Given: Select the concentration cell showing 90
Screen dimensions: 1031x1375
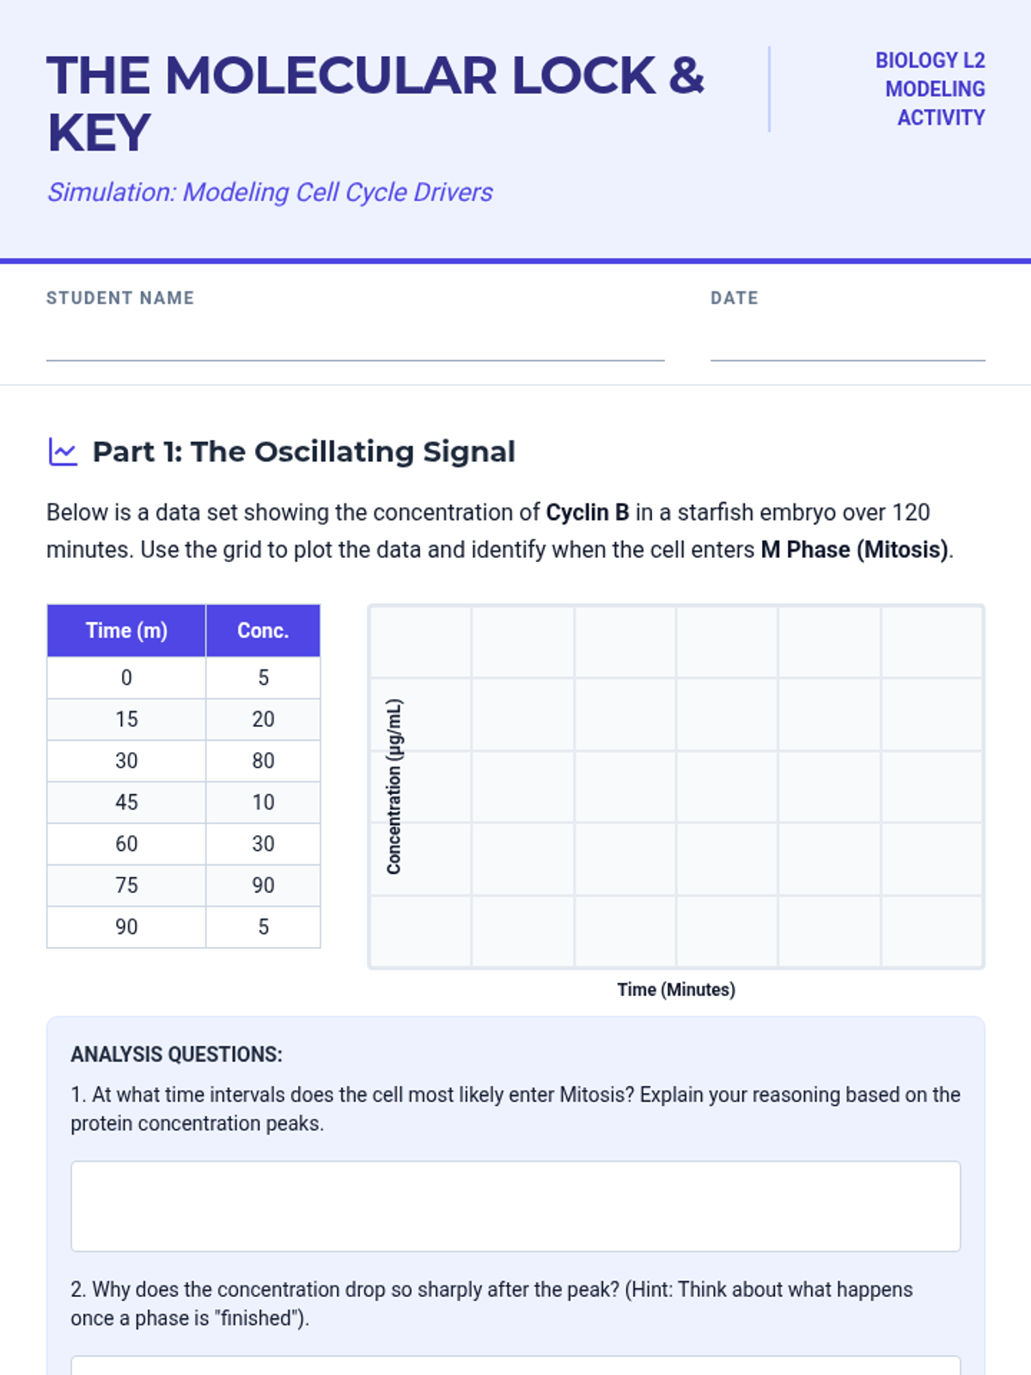Looking at the screenshot, I should tap(263, 885).
